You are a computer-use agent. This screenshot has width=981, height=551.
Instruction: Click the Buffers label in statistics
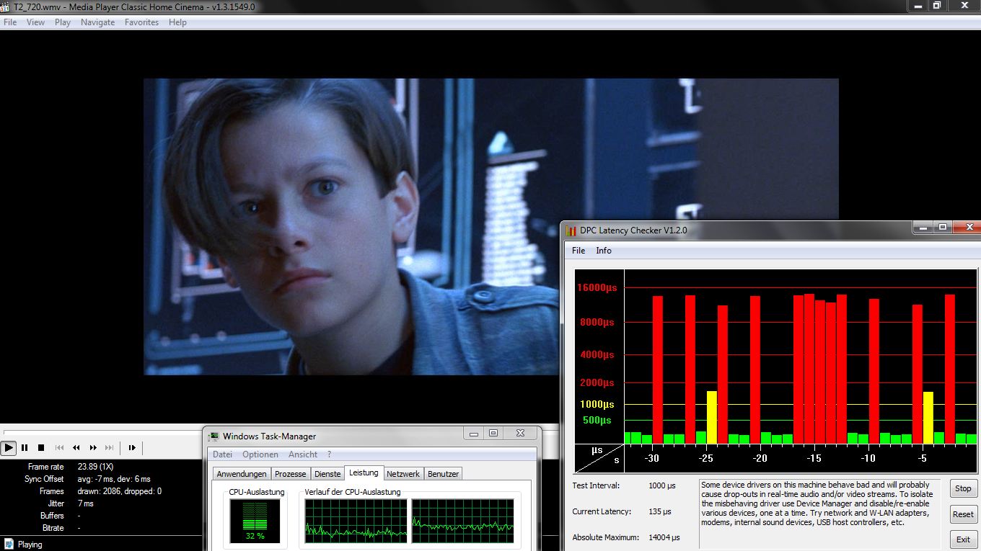pyautogui.click(x=53, y=516)
